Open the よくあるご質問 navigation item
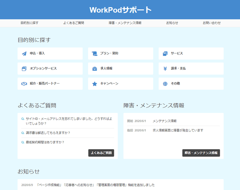The height and width of the screenshot is (190, 240). pyautogui.click(x=74, y=23)
